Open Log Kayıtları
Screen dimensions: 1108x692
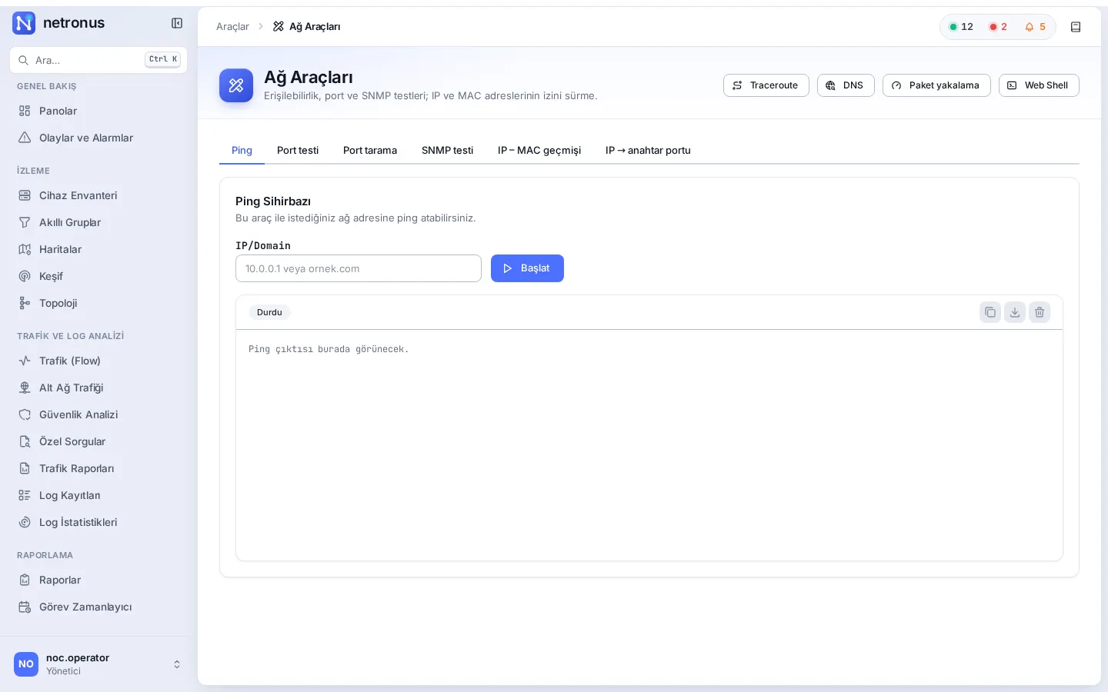tap(98, 495)
